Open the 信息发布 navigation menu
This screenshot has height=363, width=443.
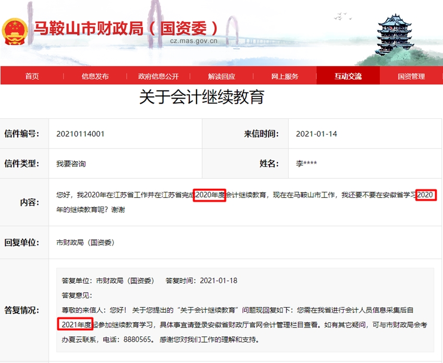tap(95, 76)
